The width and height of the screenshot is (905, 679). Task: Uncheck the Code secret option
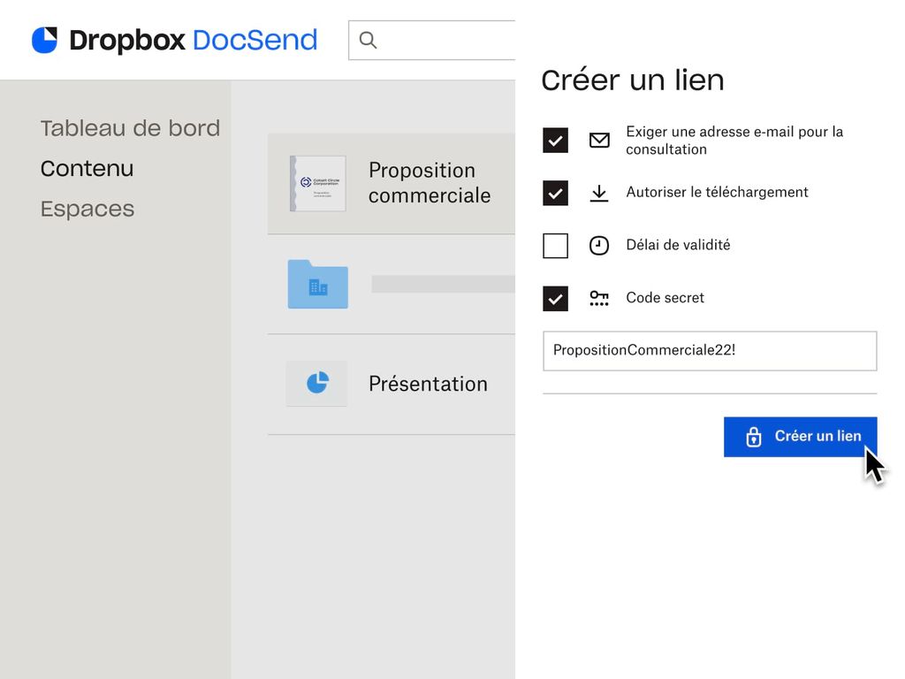point(555,298)
